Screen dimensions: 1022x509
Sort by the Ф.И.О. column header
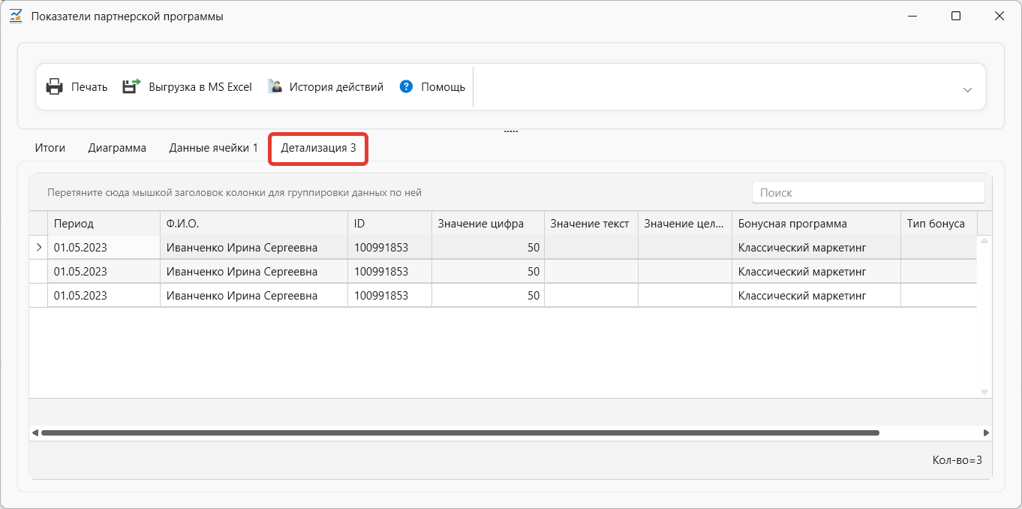pos(254,224)
